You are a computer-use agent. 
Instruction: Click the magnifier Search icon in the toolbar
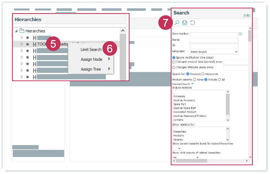177,23
